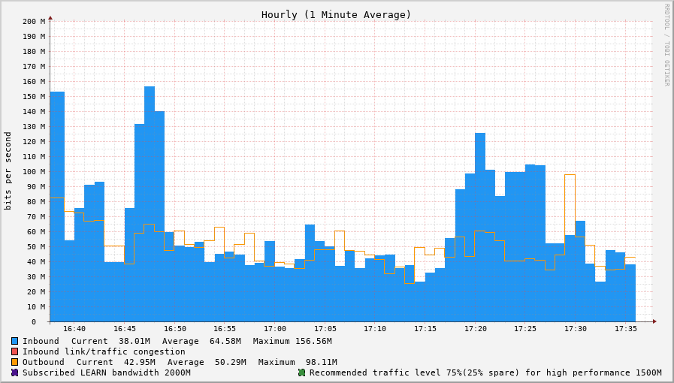674x383 pixels.
Task: Pick the 17:35 time axis label
Action: coord(625,329)
